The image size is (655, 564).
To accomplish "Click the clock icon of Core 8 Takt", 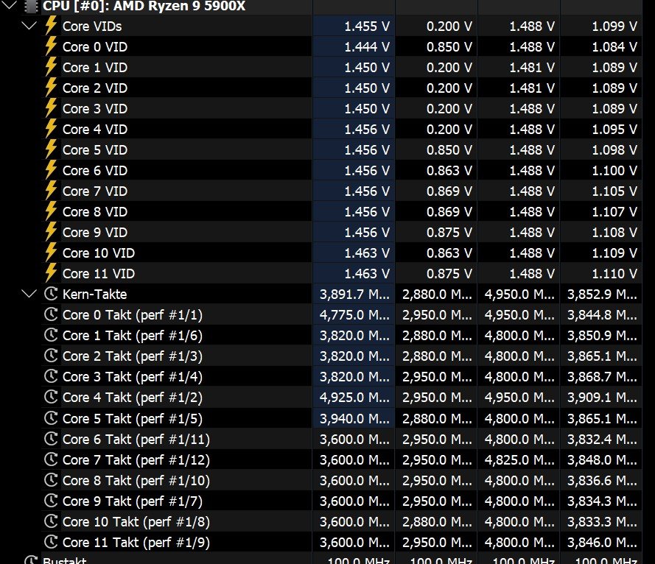I will [x=51, y=480].
